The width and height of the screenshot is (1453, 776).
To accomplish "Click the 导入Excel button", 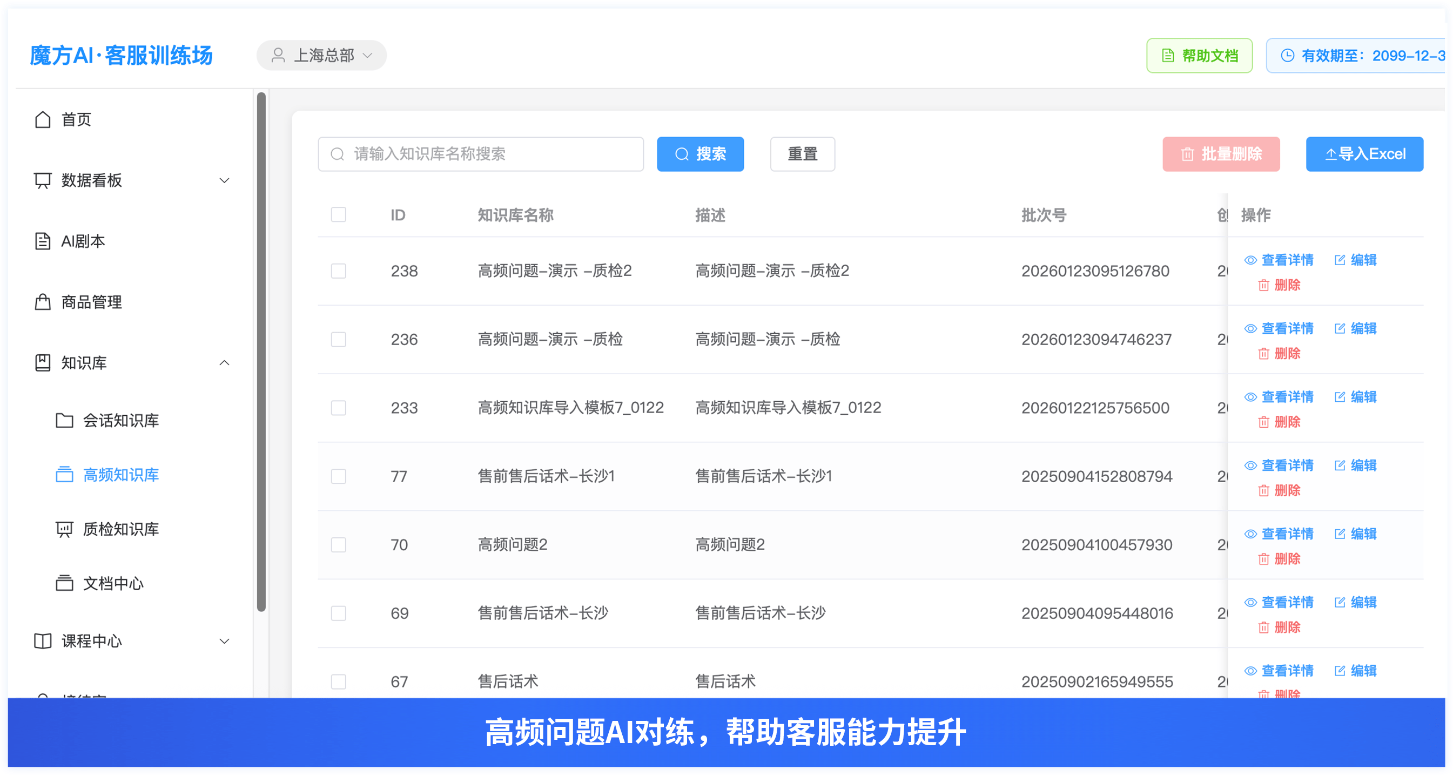I will (1364, 154).
